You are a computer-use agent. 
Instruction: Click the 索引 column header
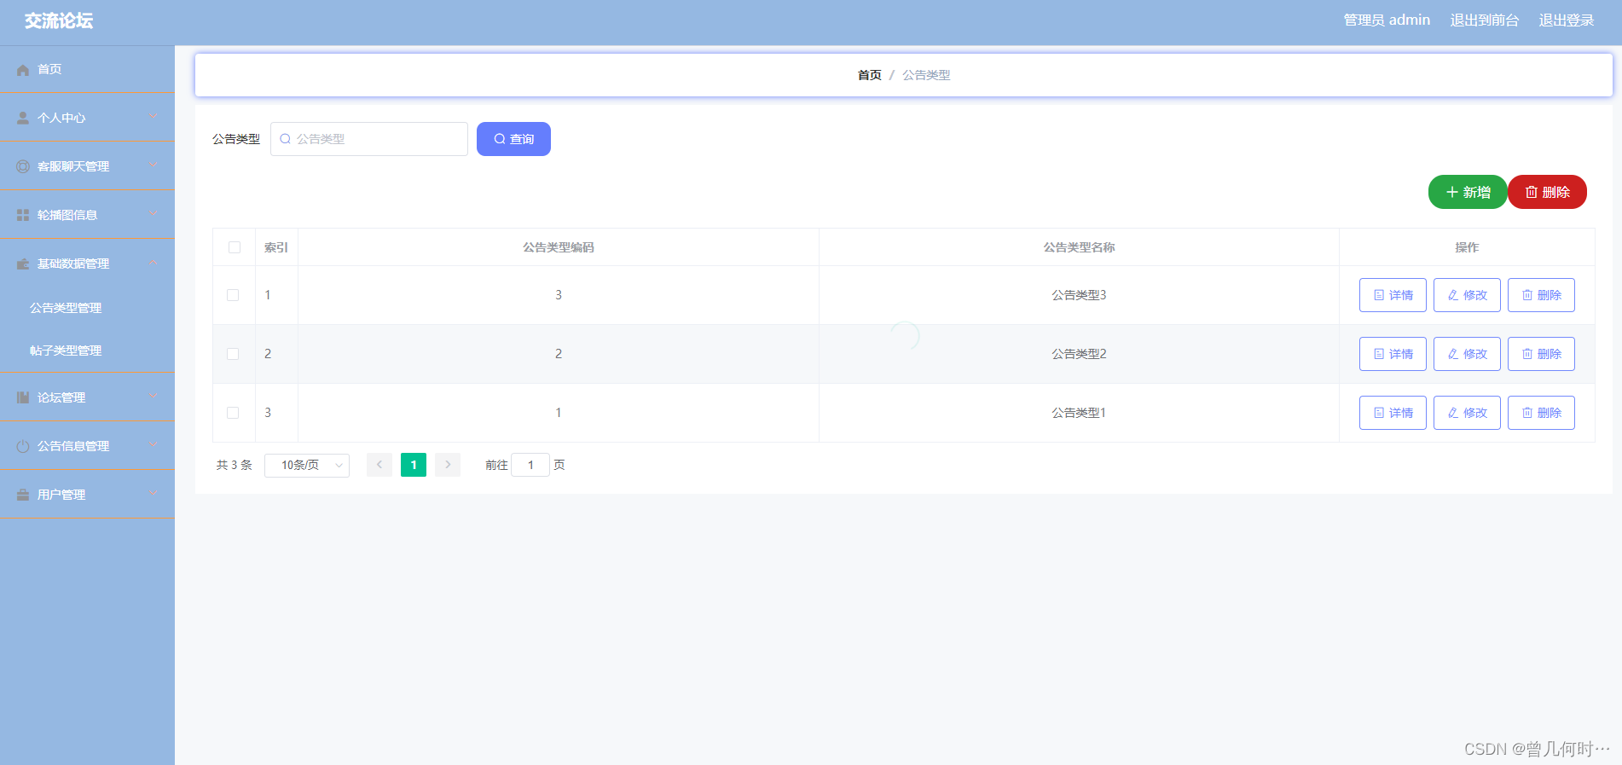click(276, 247)
